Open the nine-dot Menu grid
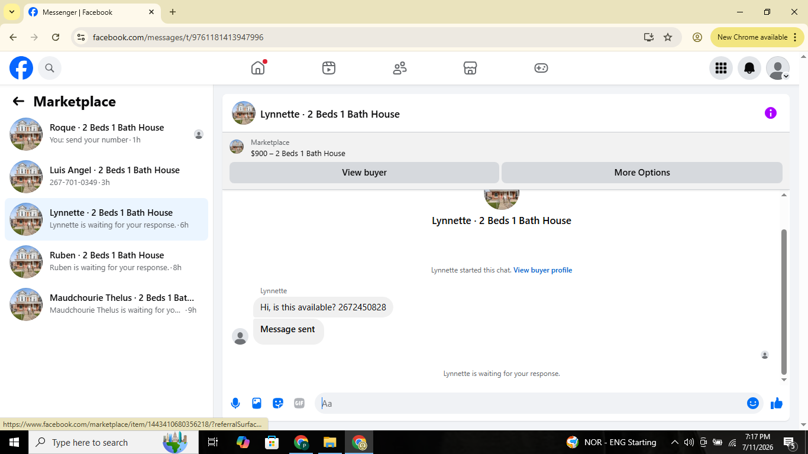 720,68
